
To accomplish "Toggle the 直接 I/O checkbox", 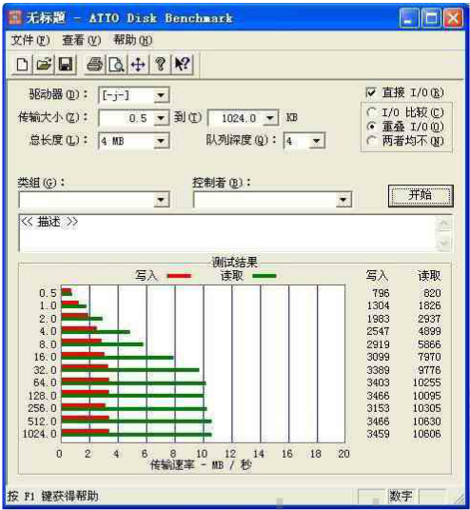I will 371,92.
